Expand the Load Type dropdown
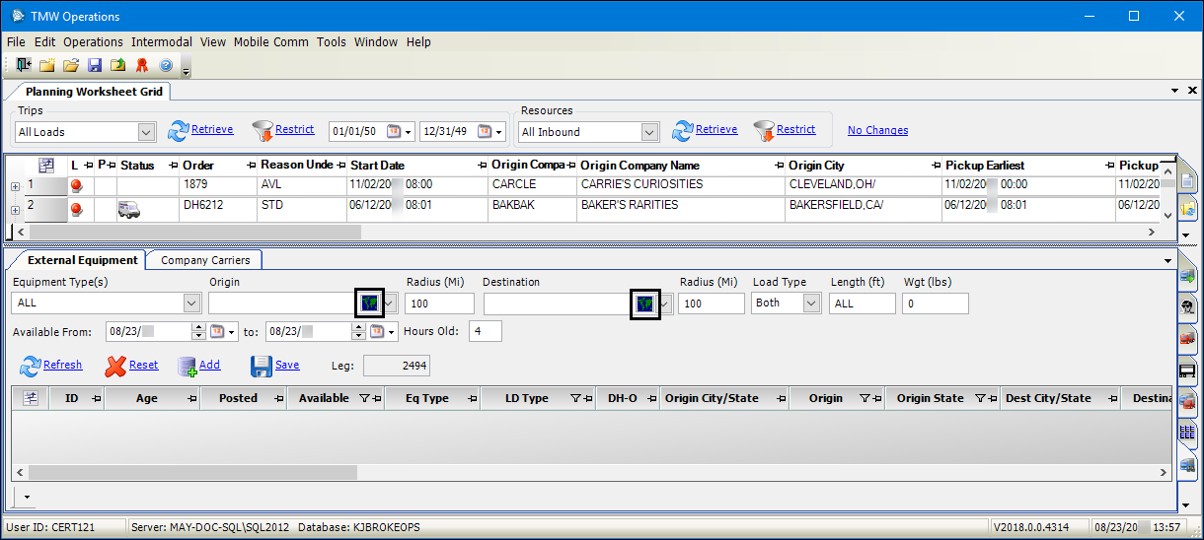This screenshot has height=540, width=1204. pyautogui.click(x=811, y=304)
